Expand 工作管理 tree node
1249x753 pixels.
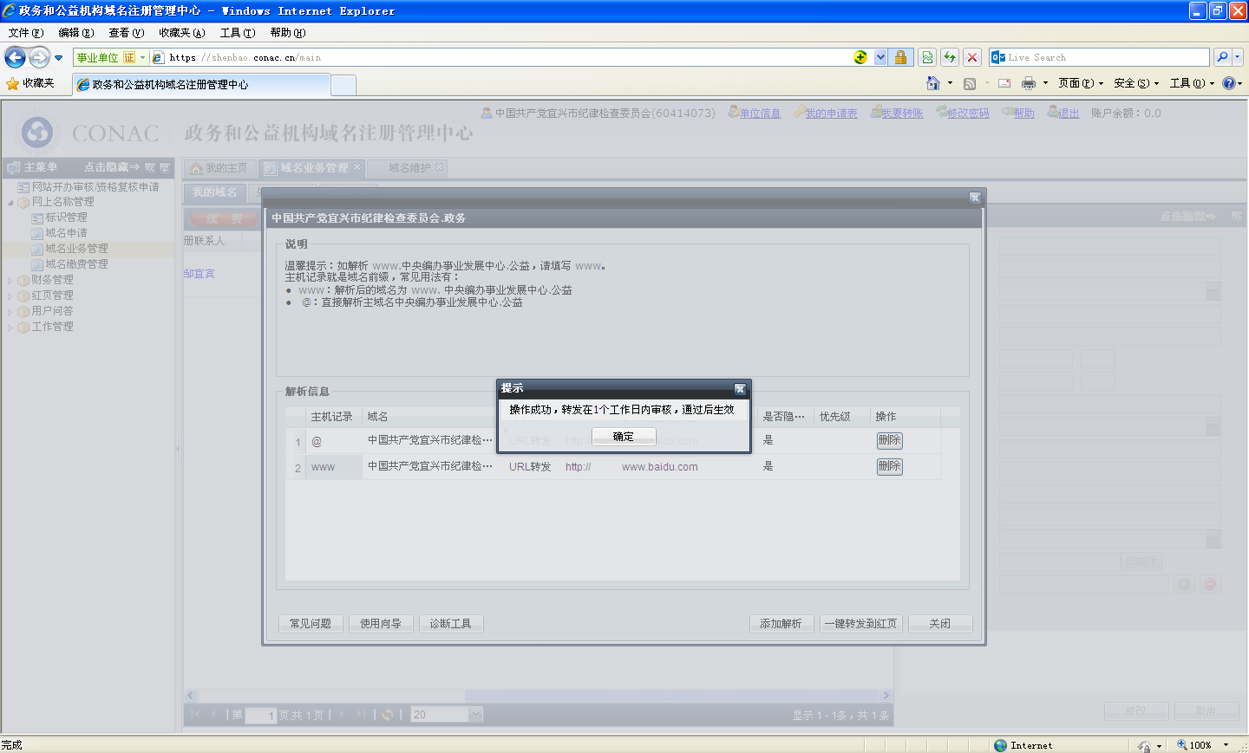coord(10,327)
